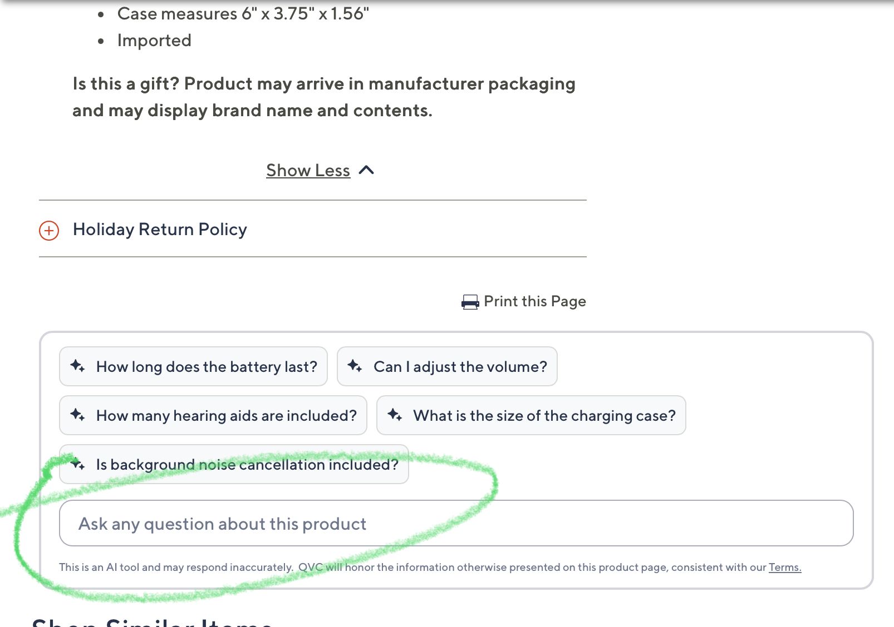The height and width of the screenshot is (627, 894).
Task: Open the Print this Page link
Action: 534,301
